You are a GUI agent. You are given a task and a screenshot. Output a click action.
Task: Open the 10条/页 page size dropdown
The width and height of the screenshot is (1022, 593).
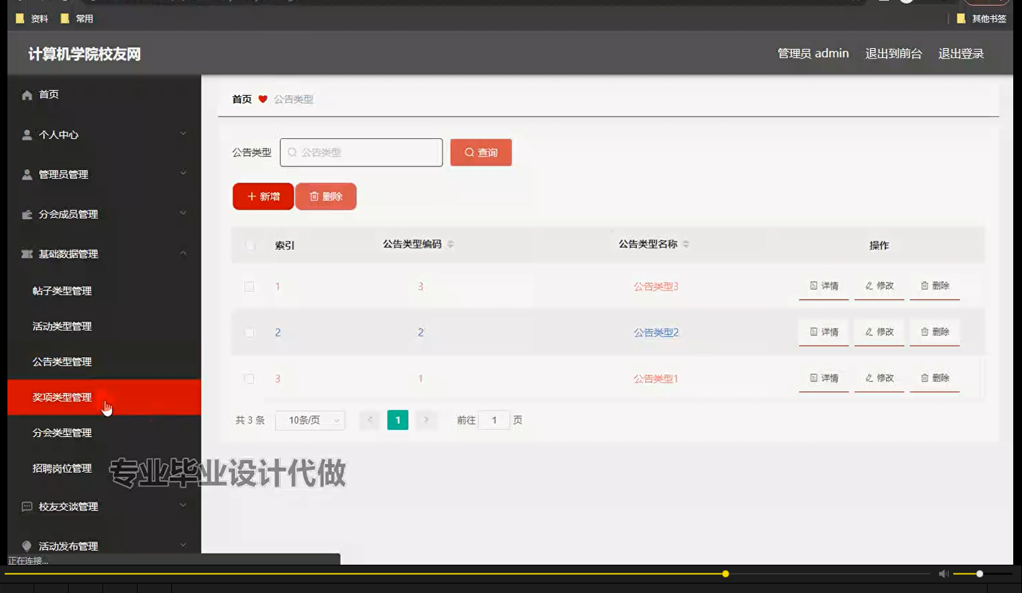click(309, 420)
